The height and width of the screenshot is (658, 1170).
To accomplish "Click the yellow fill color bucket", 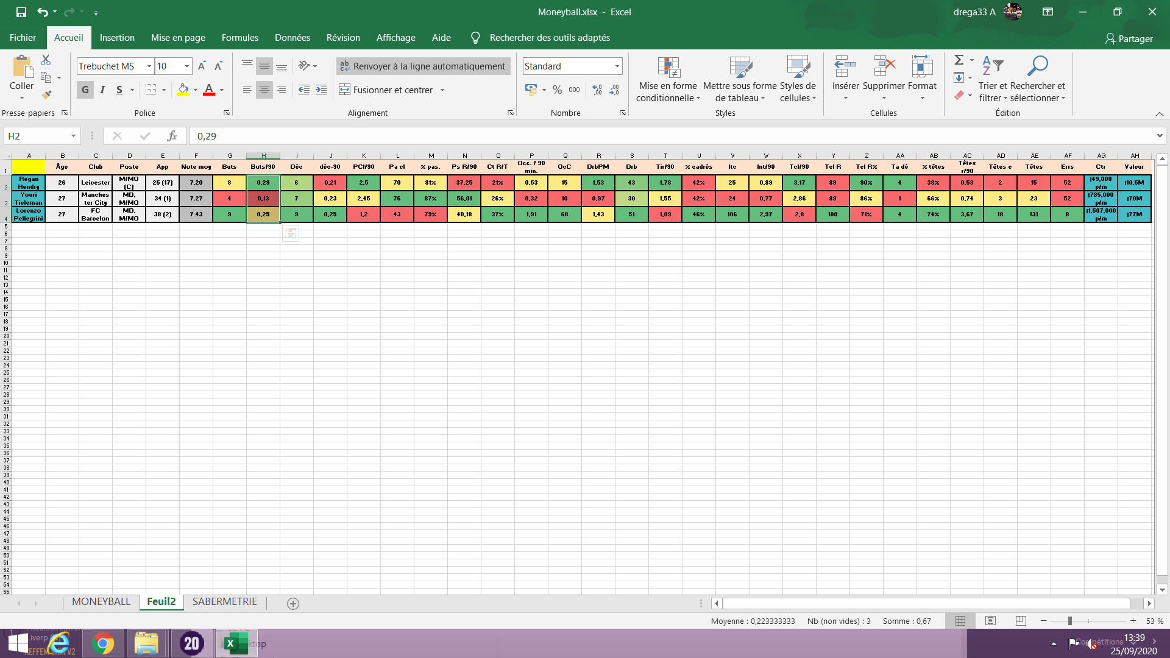I will coord(183,90).
